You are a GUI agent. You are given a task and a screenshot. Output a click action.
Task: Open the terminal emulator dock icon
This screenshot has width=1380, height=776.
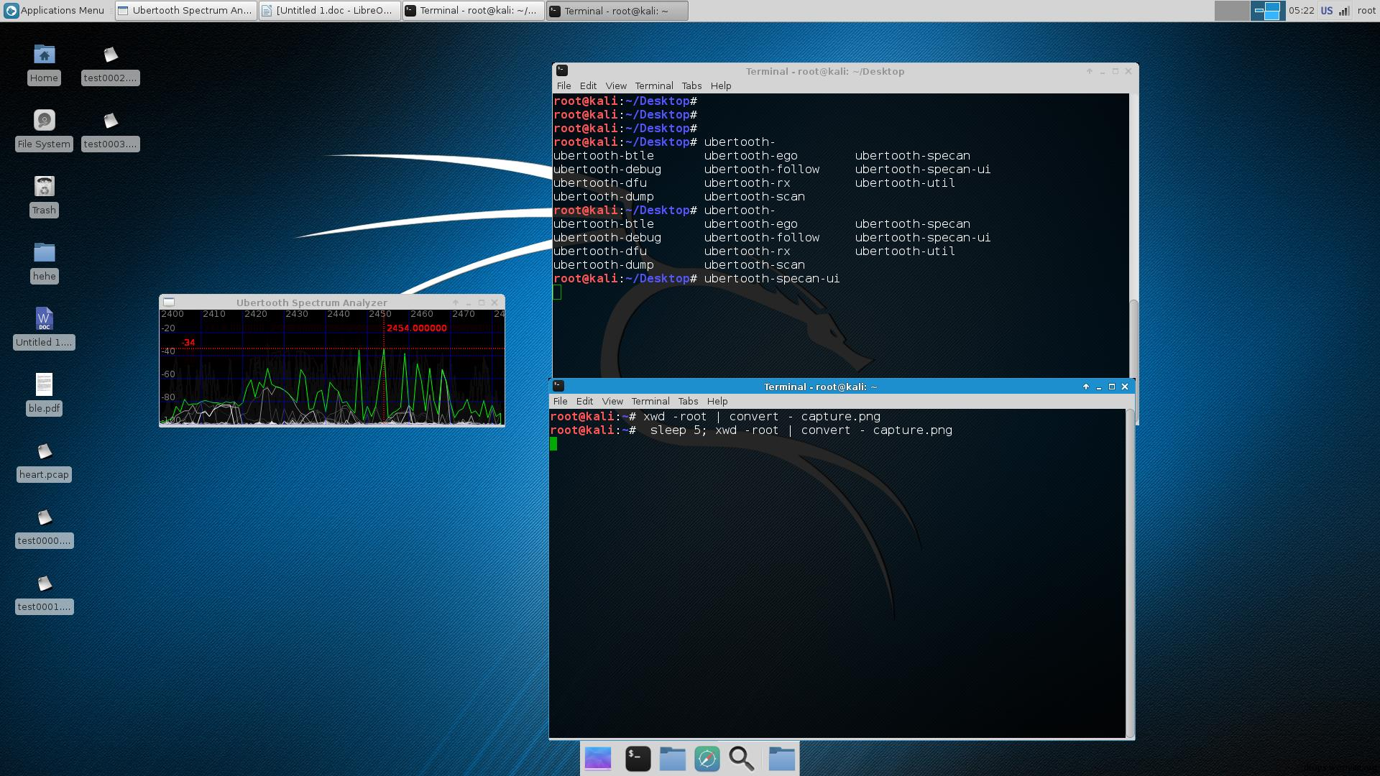click(x=638, y=759)
